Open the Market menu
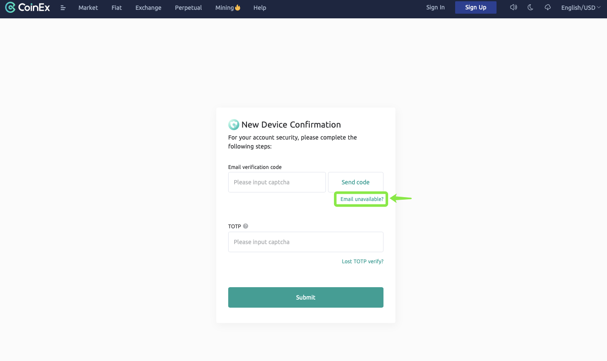 point(88,7)
